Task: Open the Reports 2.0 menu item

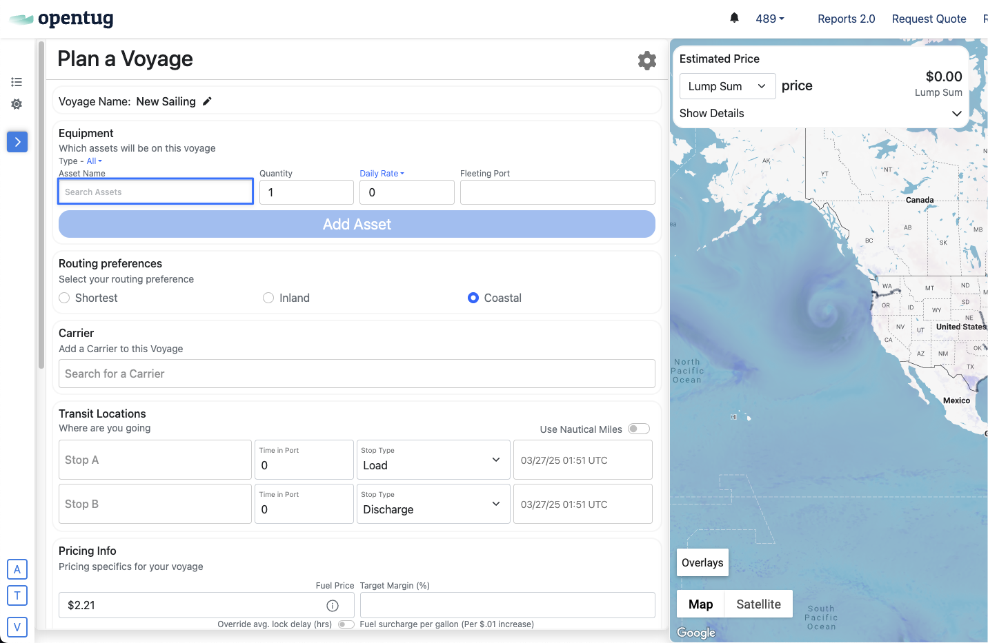Action: [x=846, y=19]
